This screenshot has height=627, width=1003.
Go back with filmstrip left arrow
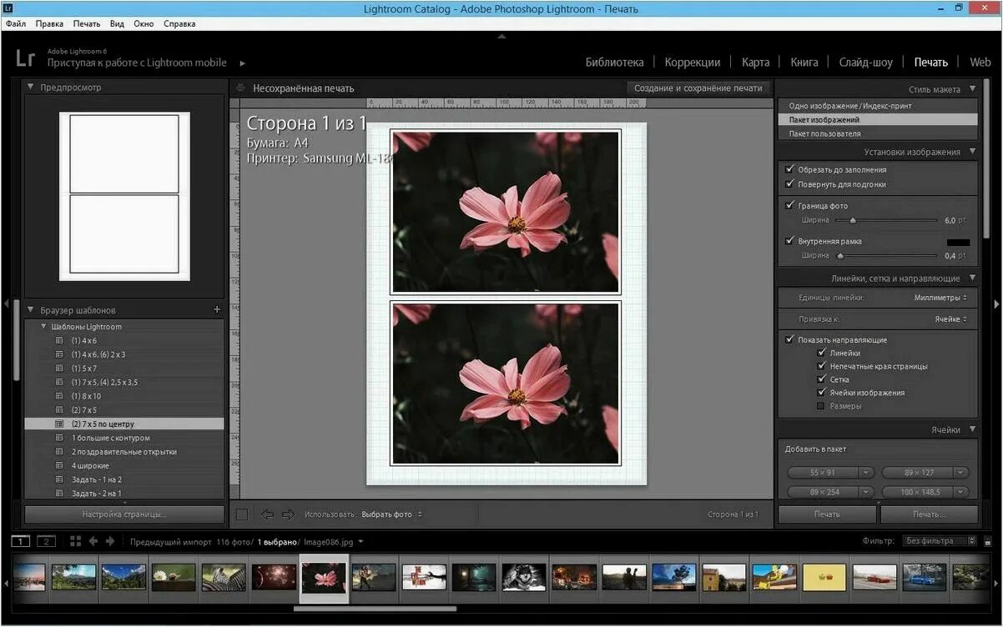coord(93,541)
